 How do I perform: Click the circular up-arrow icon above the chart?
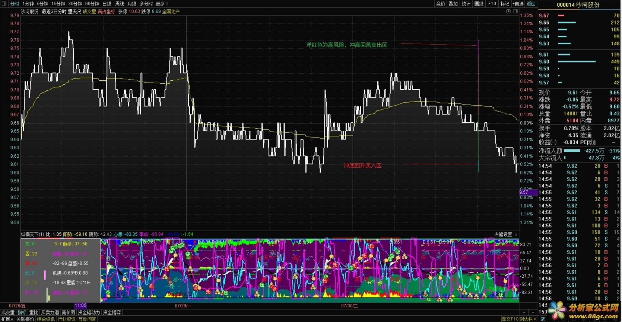(508, 12)
